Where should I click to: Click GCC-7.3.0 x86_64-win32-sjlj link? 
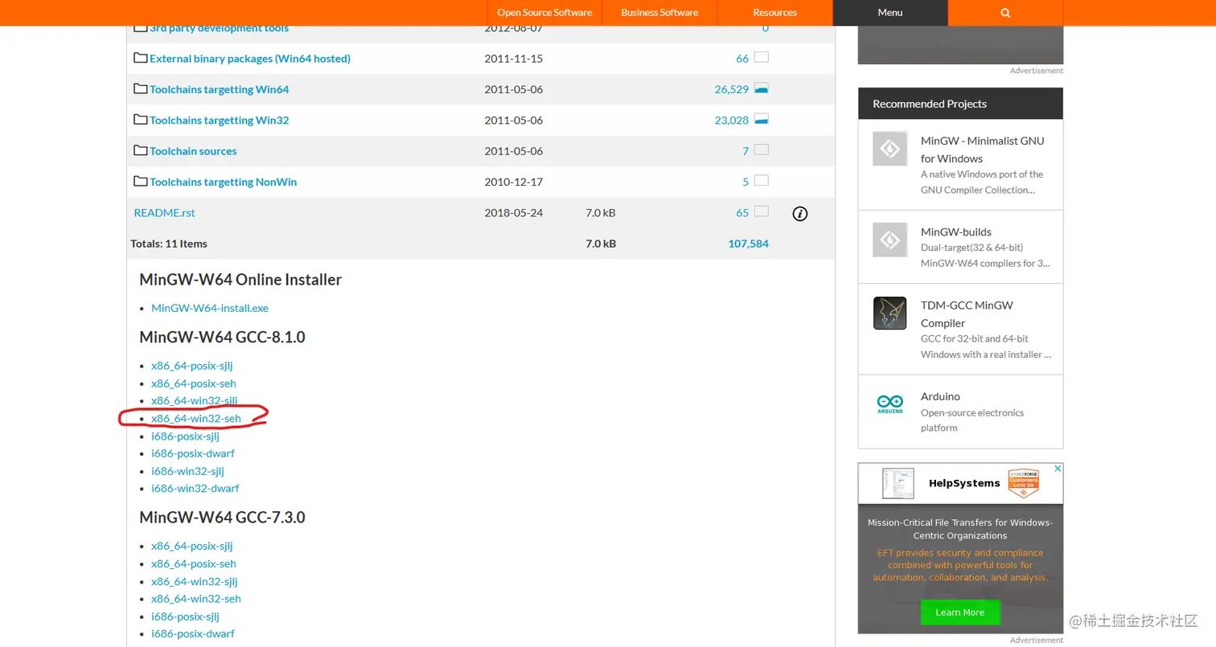(x=195, y=581)
